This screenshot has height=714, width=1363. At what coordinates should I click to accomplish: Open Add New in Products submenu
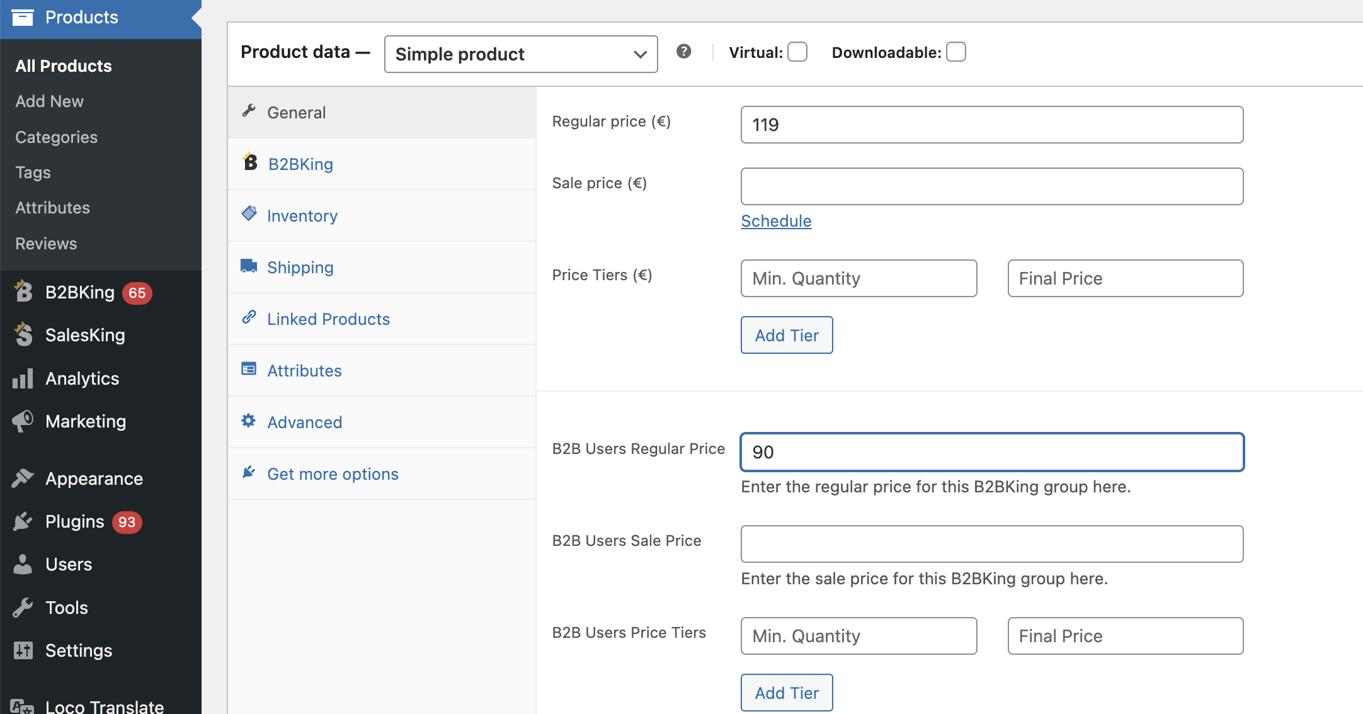[49, 101]
